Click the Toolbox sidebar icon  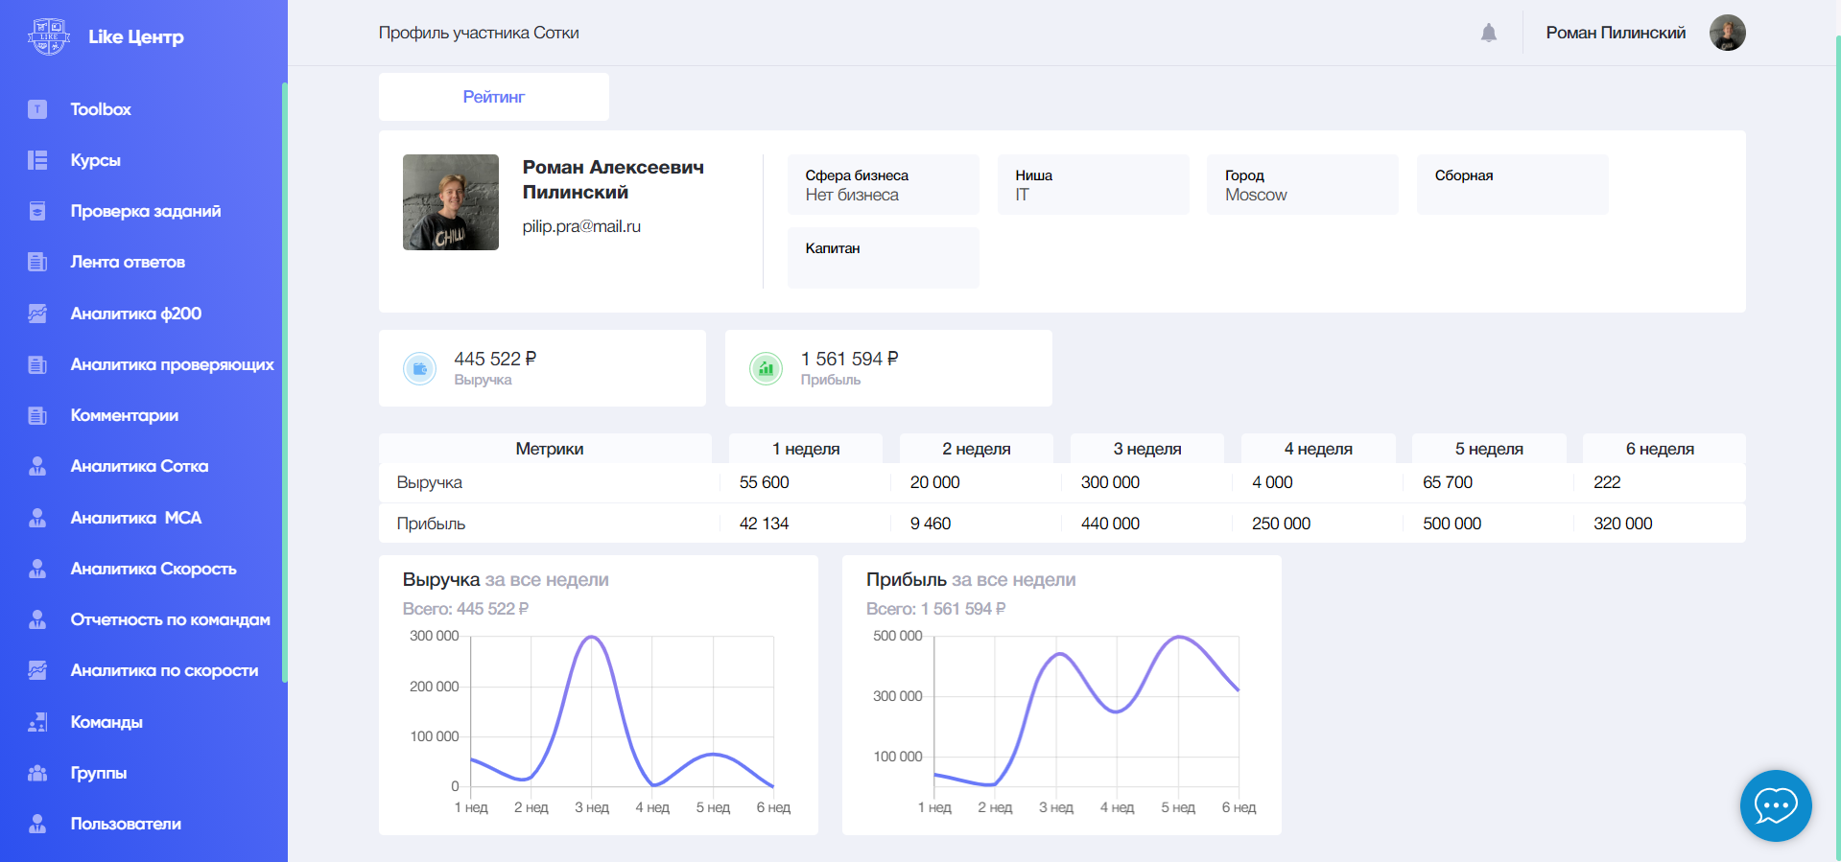(x=37, y=109)
